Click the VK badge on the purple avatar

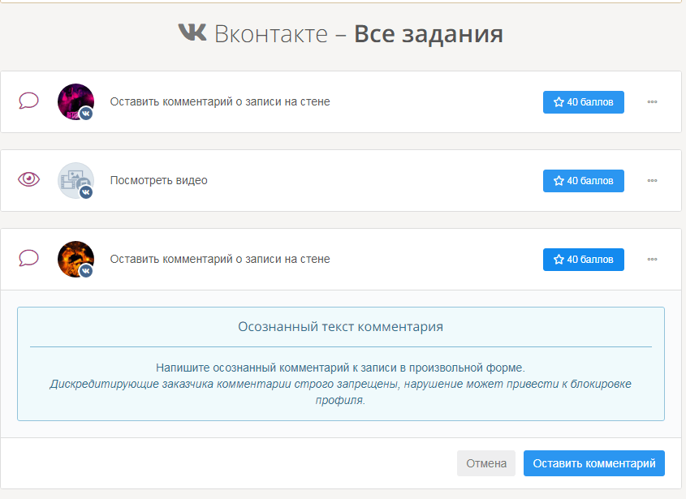click(x=85, y=114)
